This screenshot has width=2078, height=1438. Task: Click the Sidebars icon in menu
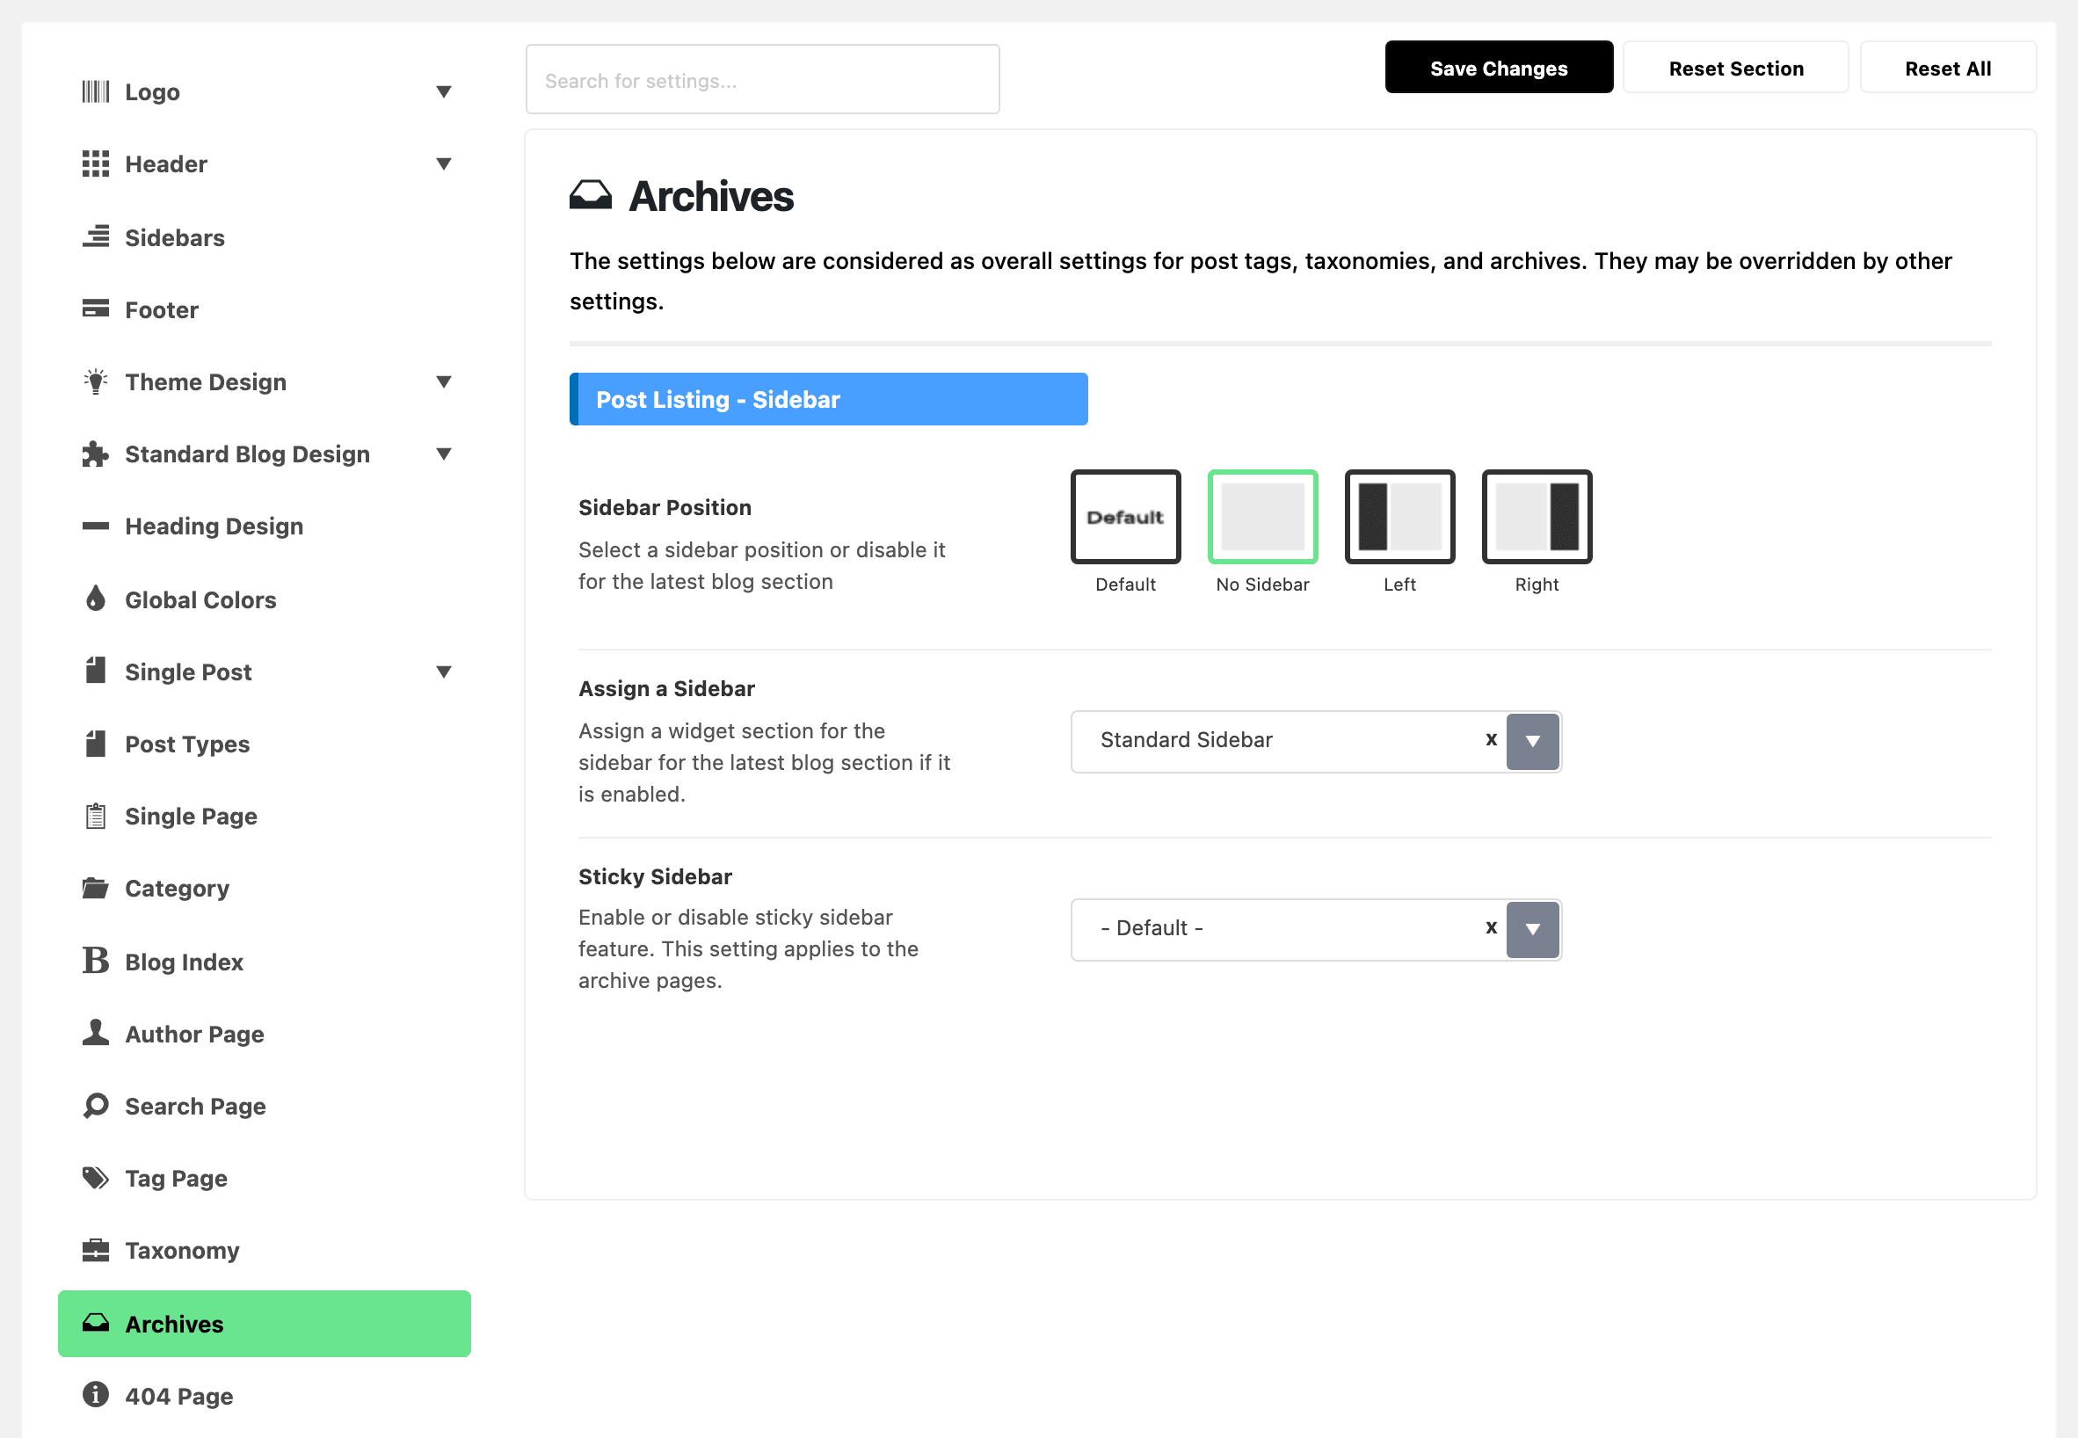(96, 237)
